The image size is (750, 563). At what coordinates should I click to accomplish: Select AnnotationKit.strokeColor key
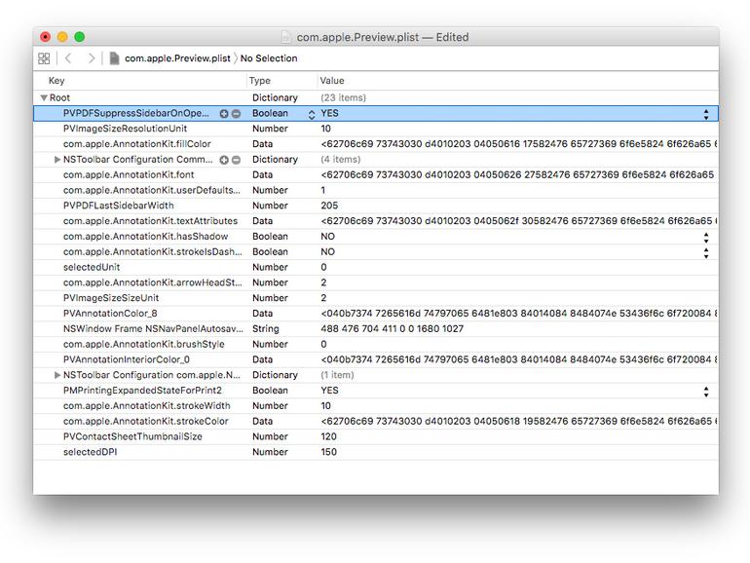(x=146, y=421)
